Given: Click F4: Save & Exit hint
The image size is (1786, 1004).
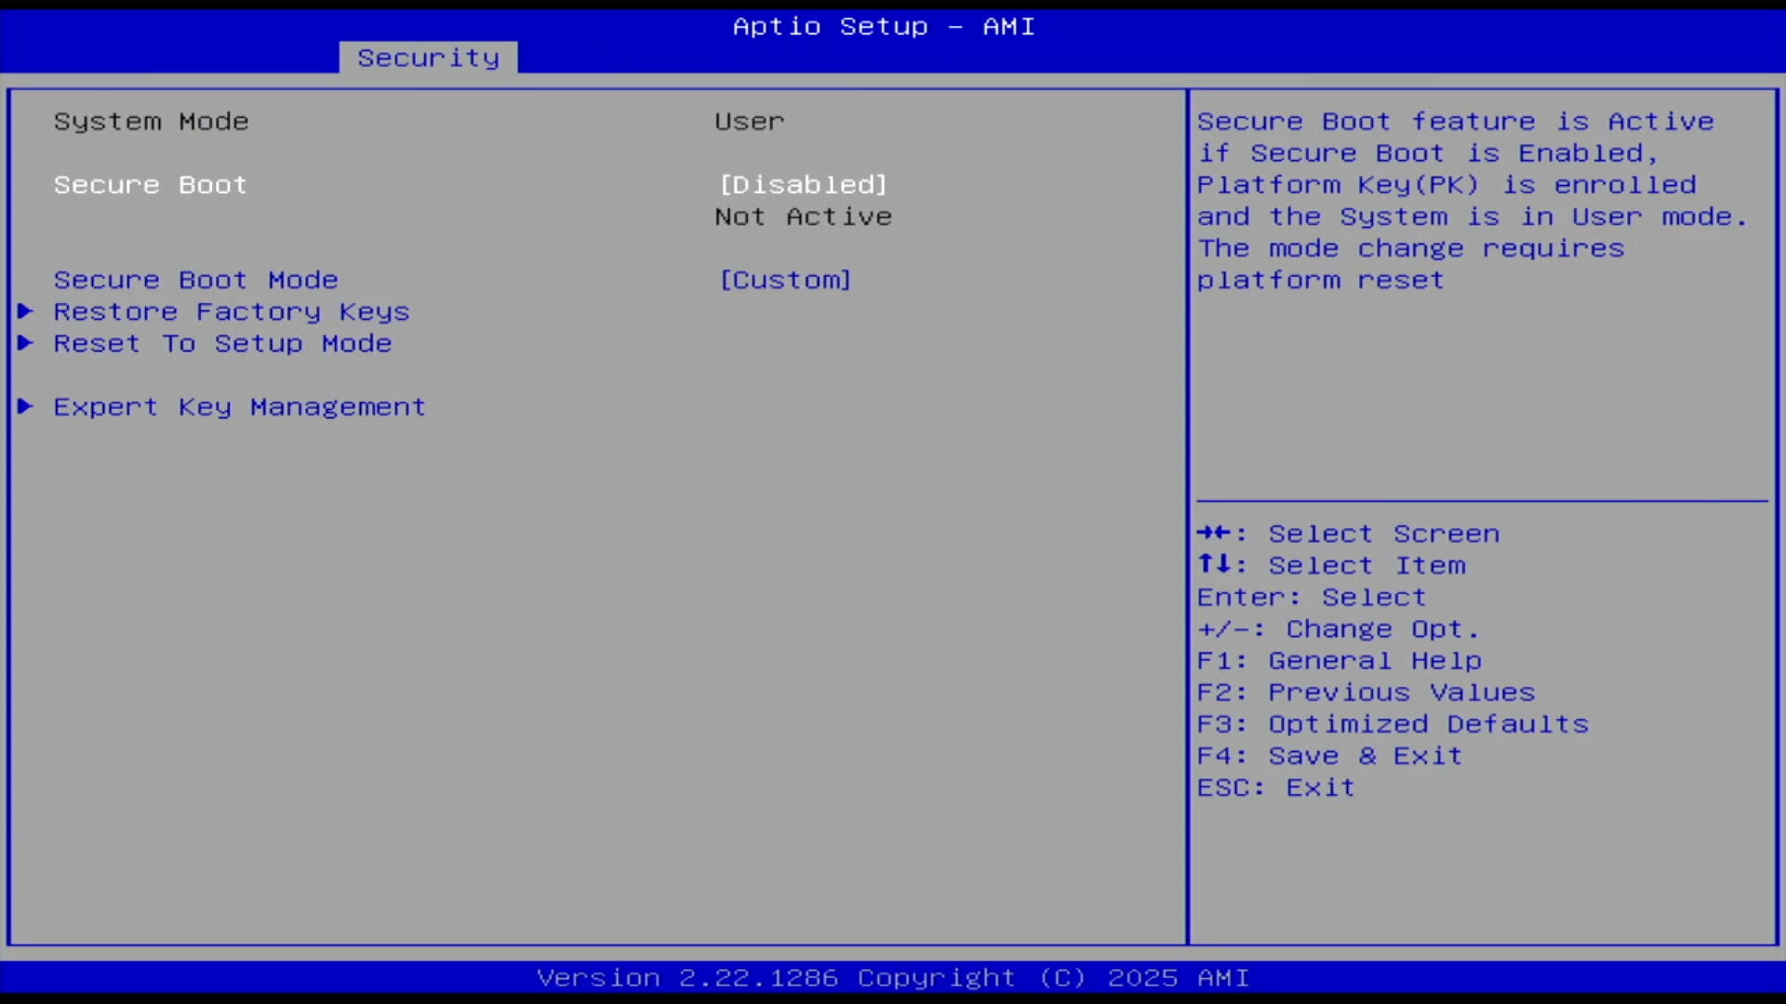Looking at the screenshot, I should pos(1329,756).
